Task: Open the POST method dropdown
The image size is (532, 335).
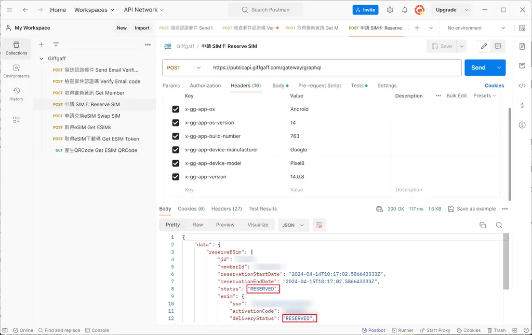Action: pyautogui.click(x=184, y=67)
